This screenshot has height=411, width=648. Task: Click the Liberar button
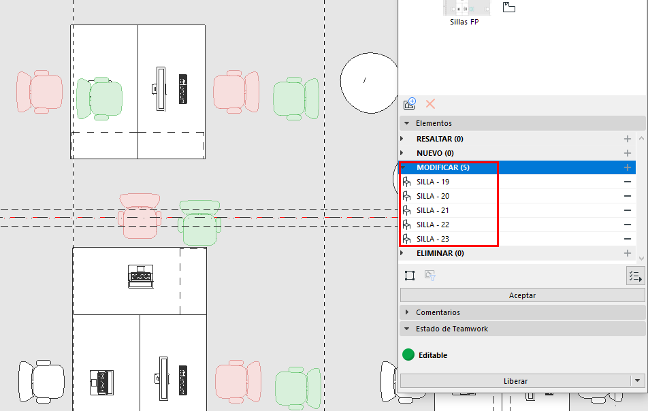pos(515,381)
